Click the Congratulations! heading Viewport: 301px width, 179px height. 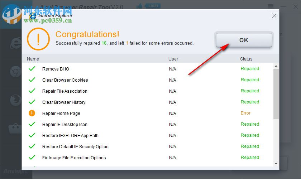87,34
